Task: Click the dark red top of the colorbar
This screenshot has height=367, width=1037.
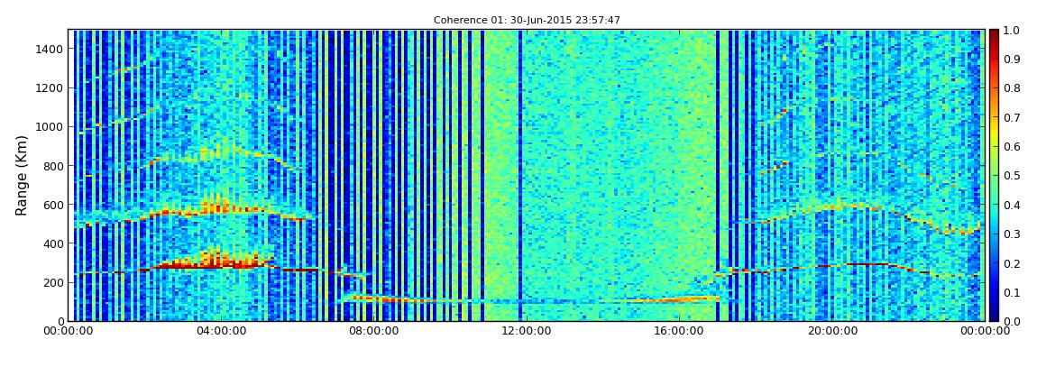Action: coord(994,36)
